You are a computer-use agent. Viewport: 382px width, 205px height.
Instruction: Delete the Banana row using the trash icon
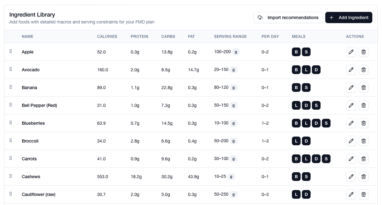pyautogui.click(x=364, y=87)
